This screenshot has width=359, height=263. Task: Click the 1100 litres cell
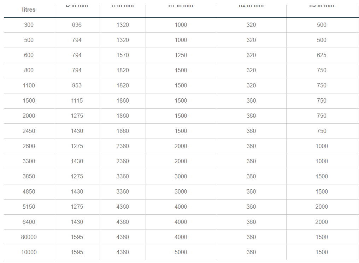click(29, 85)
